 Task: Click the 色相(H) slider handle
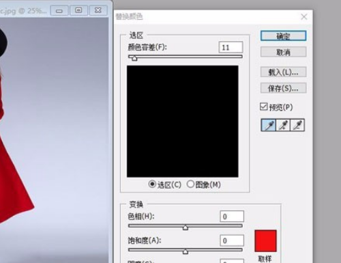[186, 227]
